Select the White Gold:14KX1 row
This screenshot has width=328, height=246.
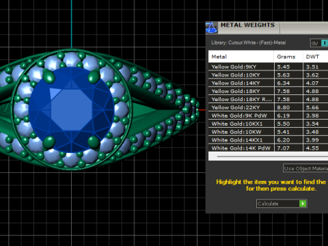coord(268,140)
